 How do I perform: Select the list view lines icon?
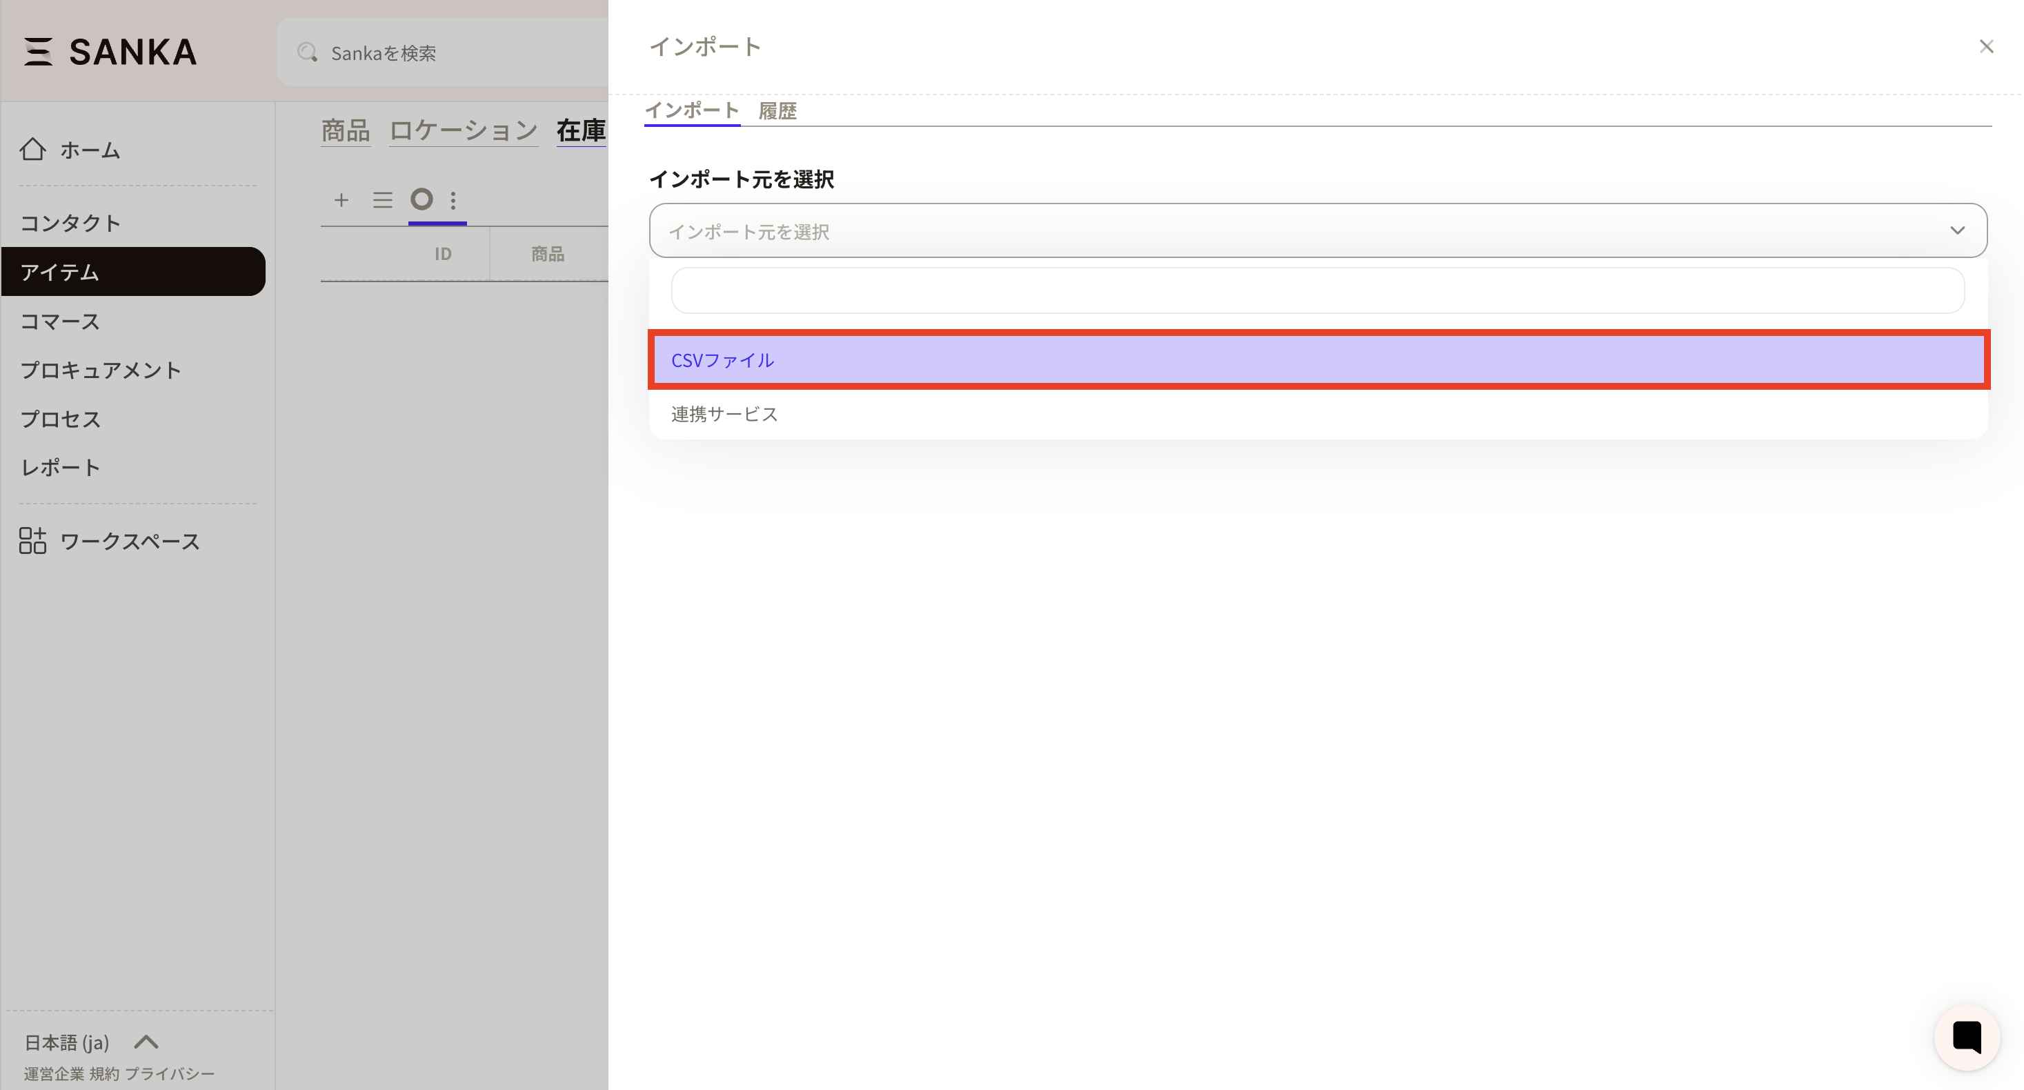[x=382, y=200]
